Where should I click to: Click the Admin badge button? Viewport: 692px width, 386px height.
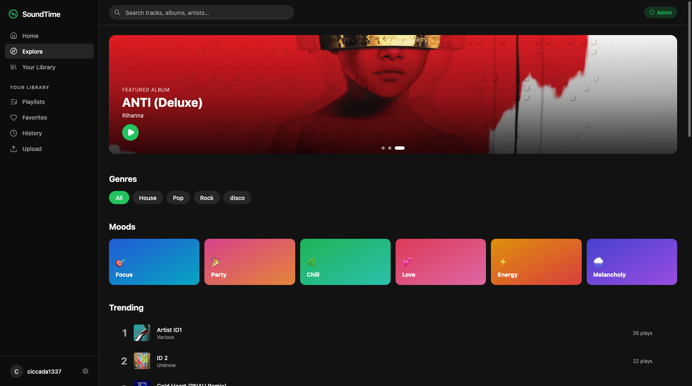coord(661,12)
